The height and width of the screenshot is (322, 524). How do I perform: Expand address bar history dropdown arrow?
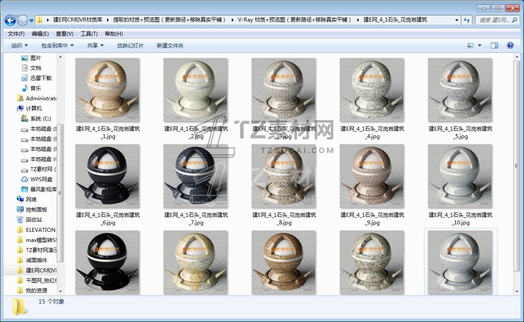(457, 20)
